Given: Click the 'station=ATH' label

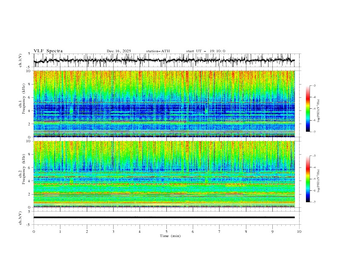Looking at the screenshot, I should click(x=158, y=51).
